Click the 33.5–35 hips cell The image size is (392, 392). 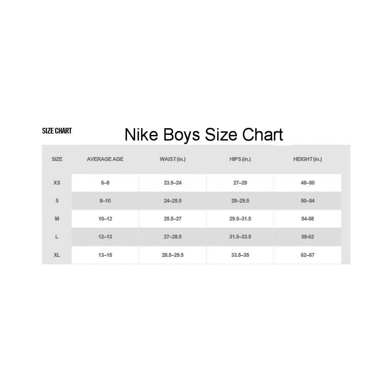click(x=240, y=255)
